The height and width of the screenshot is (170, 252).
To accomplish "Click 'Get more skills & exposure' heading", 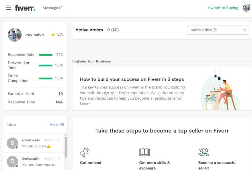I will [x=154, y=165].
